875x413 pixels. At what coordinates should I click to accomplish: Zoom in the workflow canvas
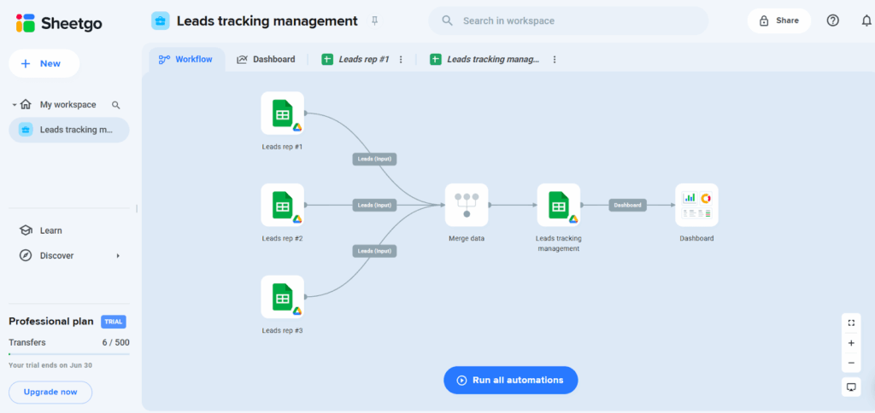851,343
